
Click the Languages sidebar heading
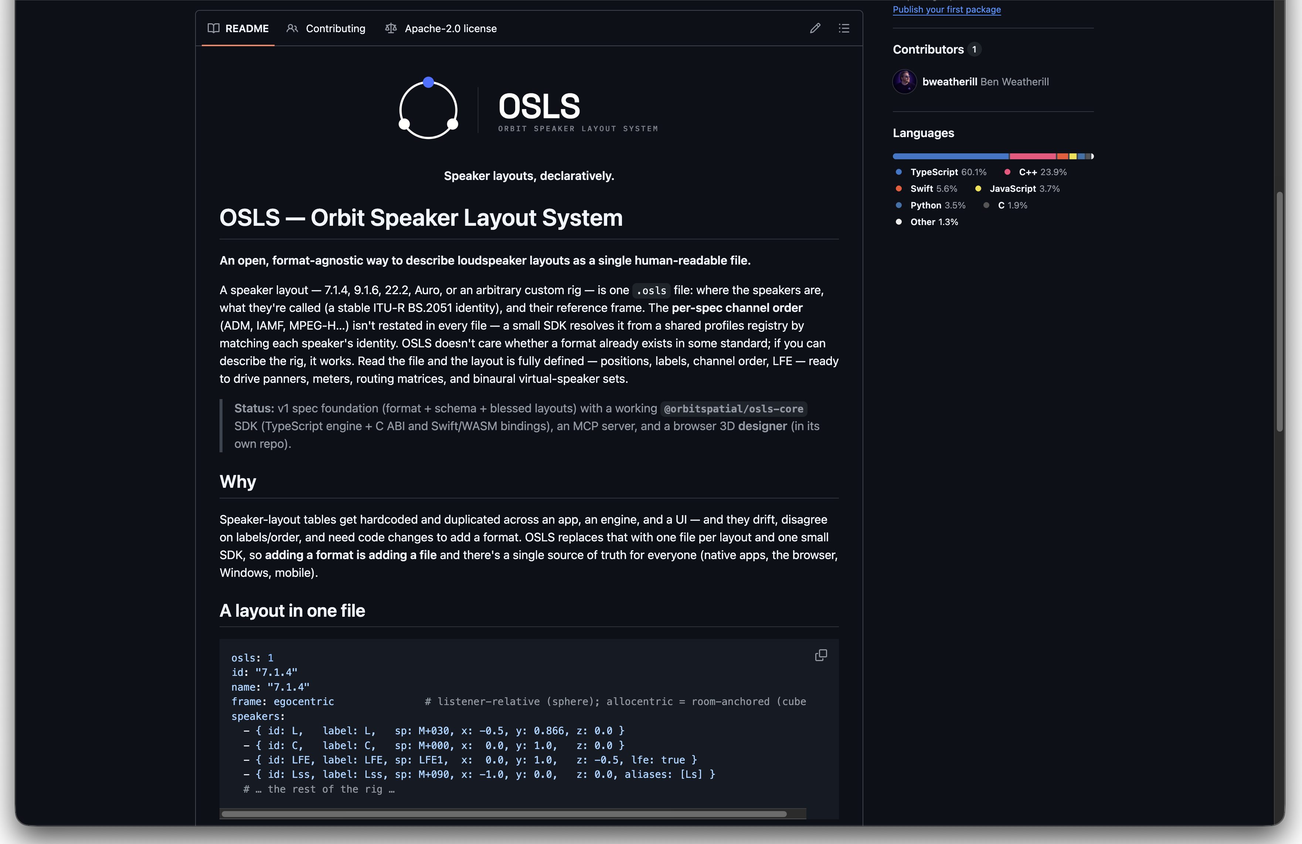click(924, 133)
